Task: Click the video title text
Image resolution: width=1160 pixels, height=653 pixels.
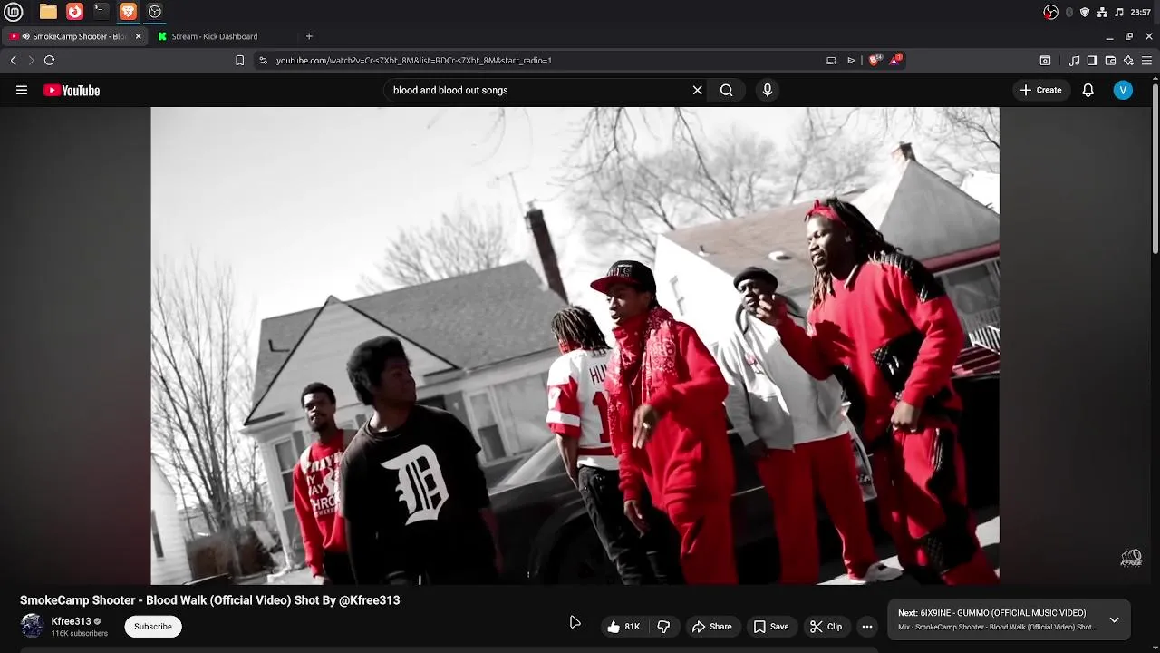Action: point(209,600)
